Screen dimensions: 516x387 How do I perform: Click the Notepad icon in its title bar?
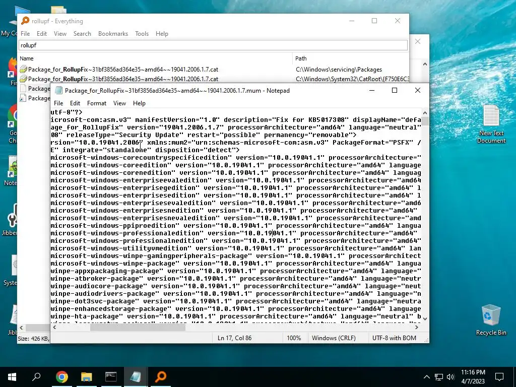pos(58,91)
